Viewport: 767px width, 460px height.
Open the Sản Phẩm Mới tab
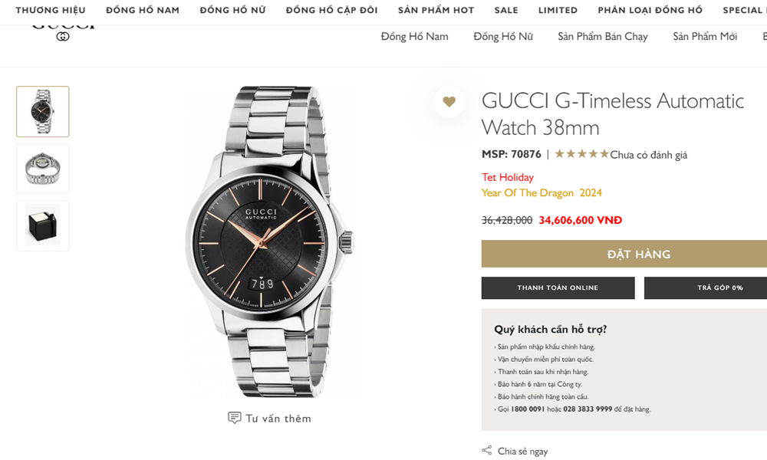705,37
